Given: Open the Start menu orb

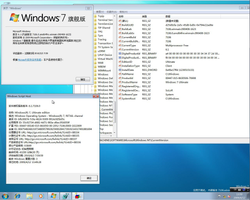Looking at the screenshot, I should 5,196.
